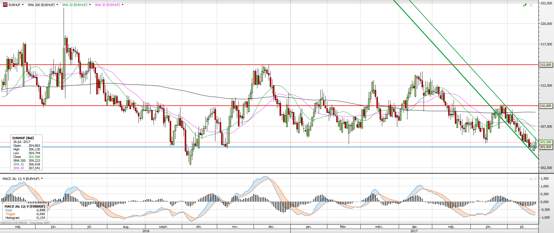Click the green trend chart icon
The width and height of the screenshot is (554, 233).
pos(525,5)
